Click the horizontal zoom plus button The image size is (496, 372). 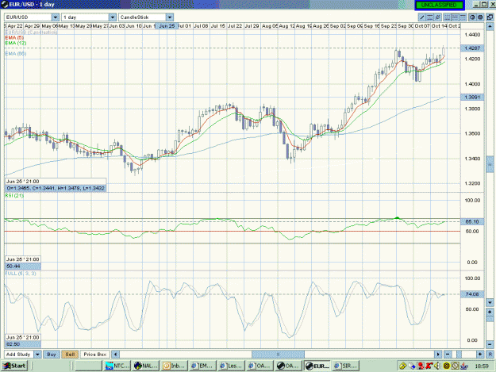[x=480, y=355]
